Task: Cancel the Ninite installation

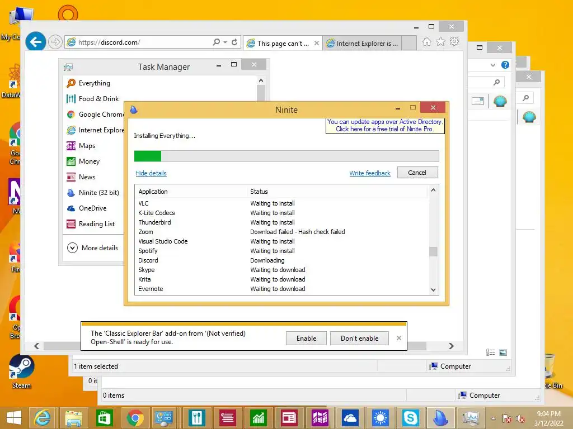Action: [417, 173]
